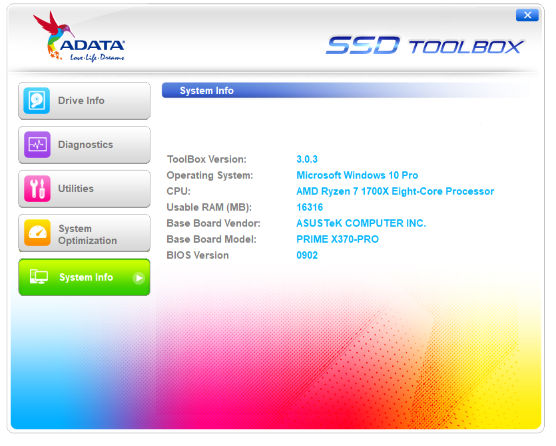
Task: Click the 'Love·Life·Dreams' slogan text
Action: pos(97,57)
